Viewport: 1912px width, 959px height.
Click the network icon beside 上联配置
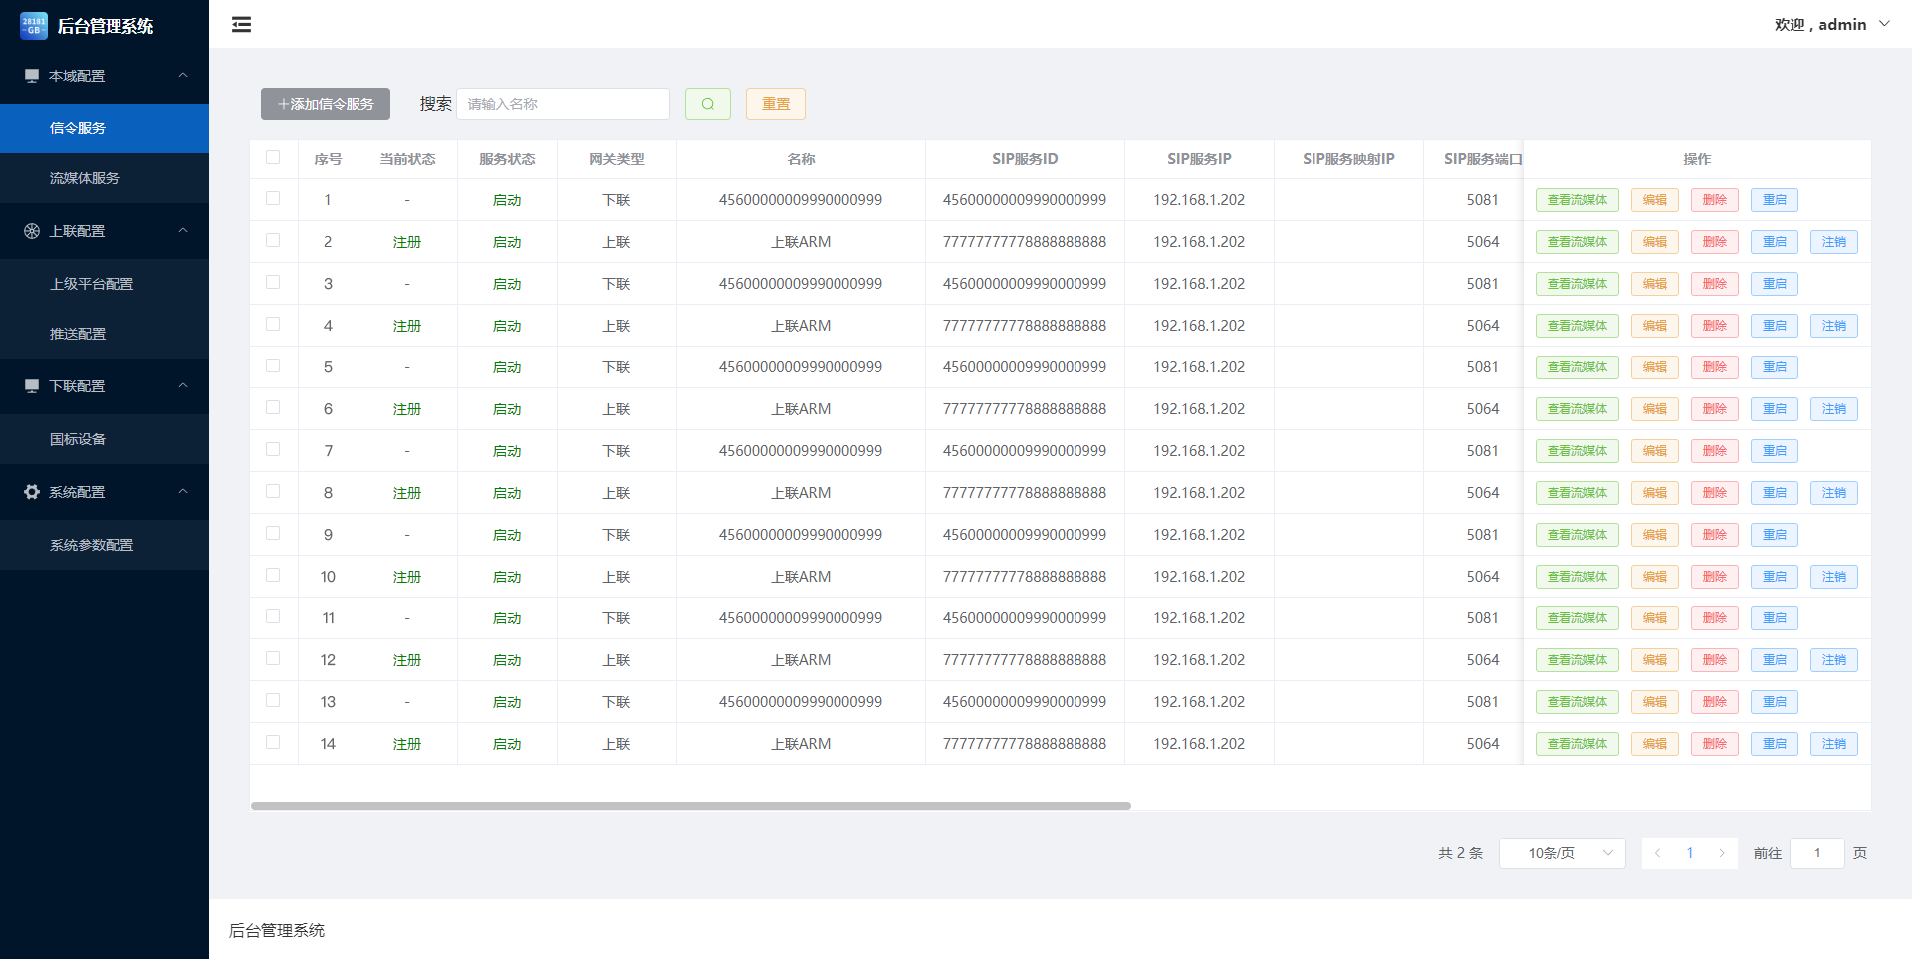click(x=32, y=231)
